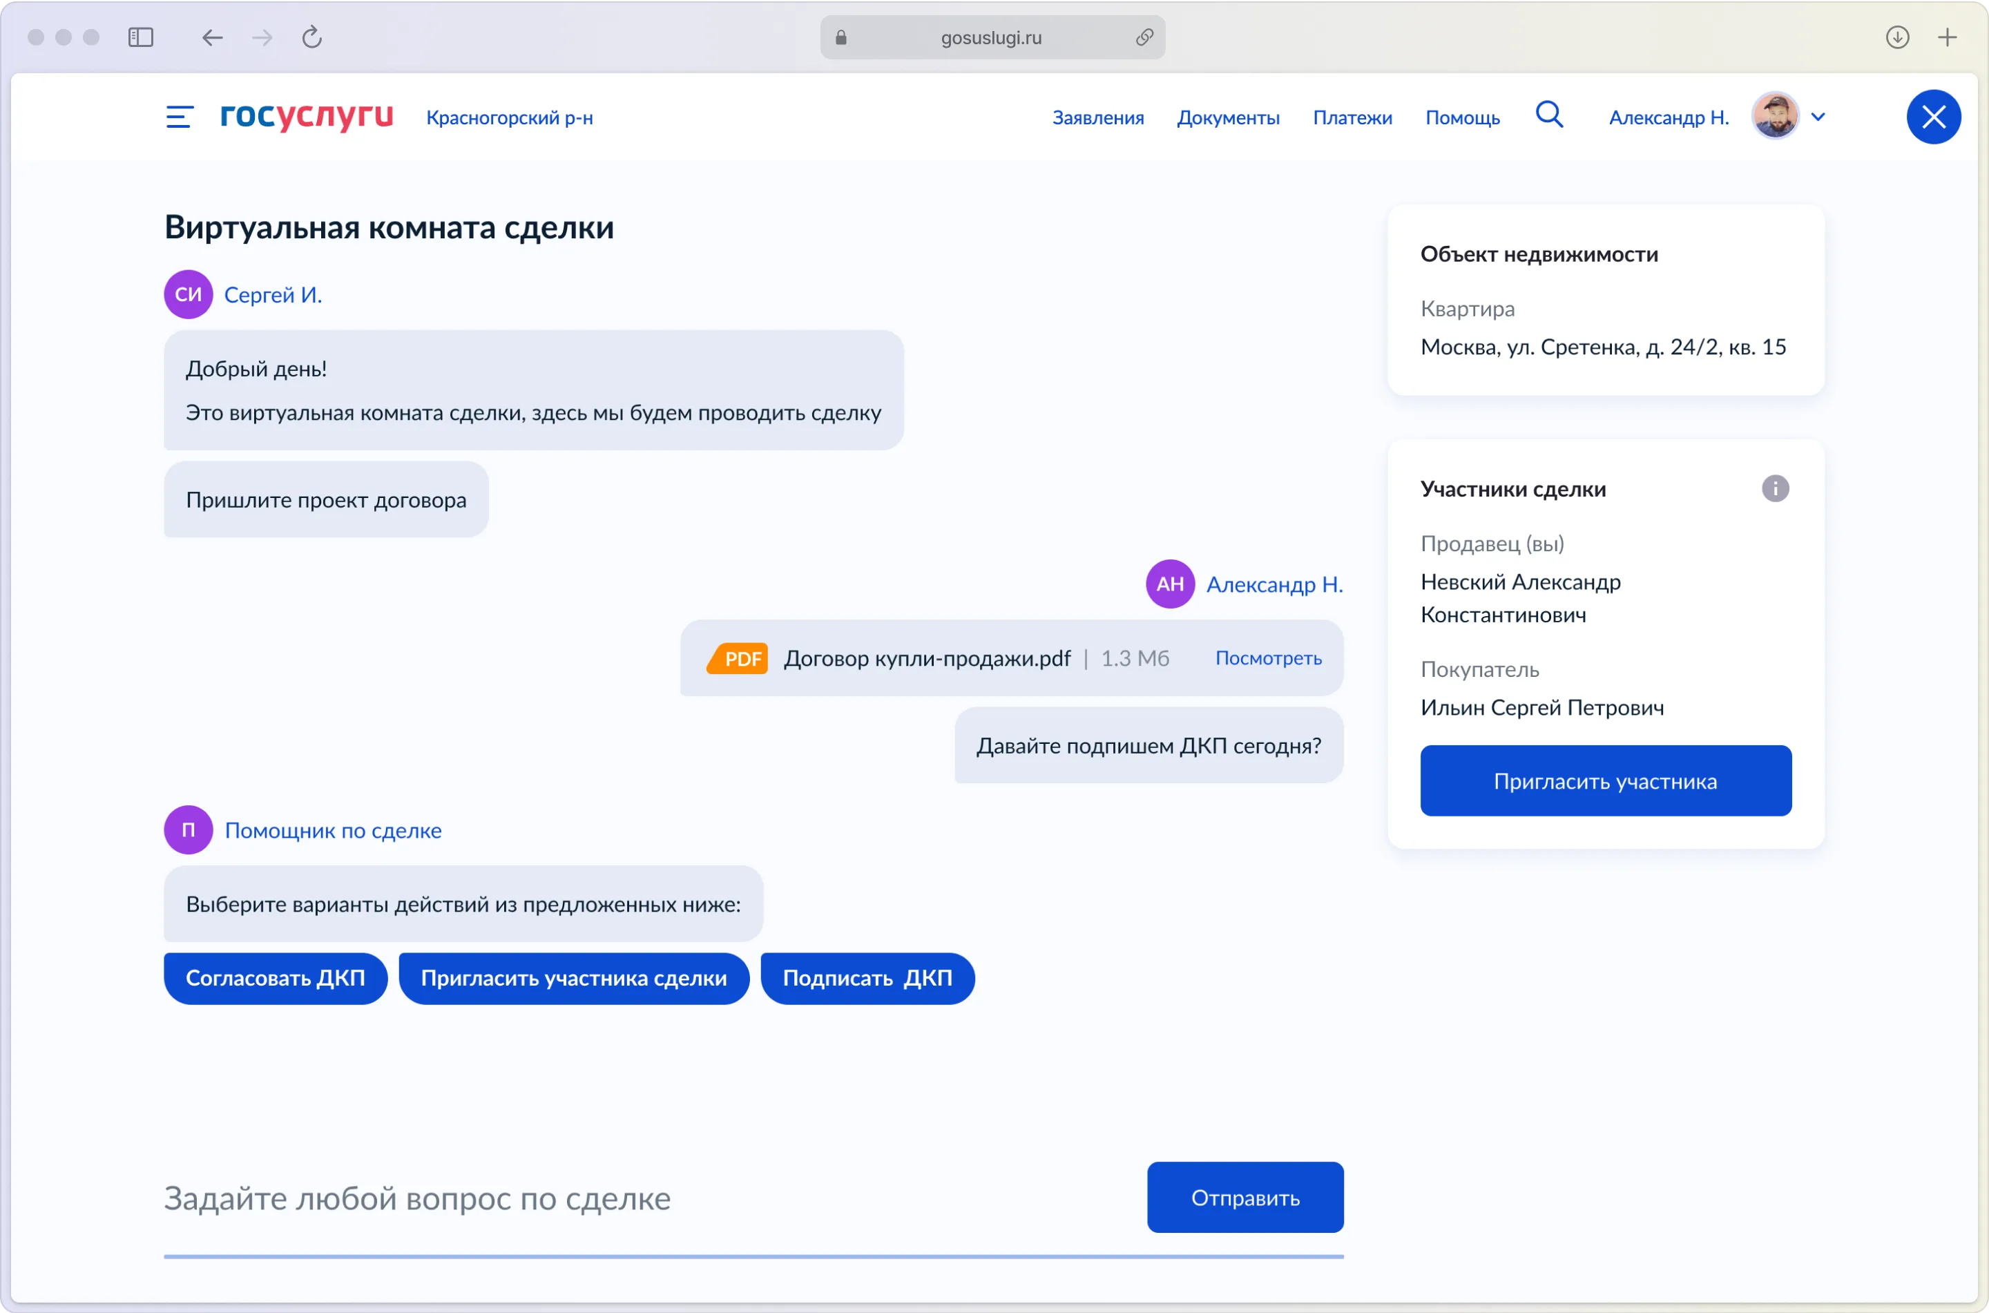
Task: Open the hamburger menu icon
Action: [x=179, y=117]
